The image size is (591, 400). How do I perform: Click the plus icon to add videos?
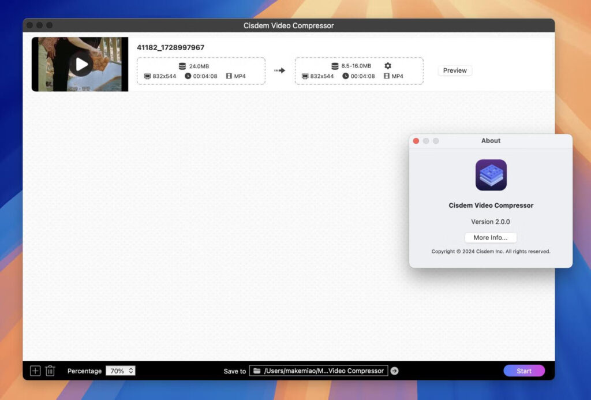pos(36,371)
